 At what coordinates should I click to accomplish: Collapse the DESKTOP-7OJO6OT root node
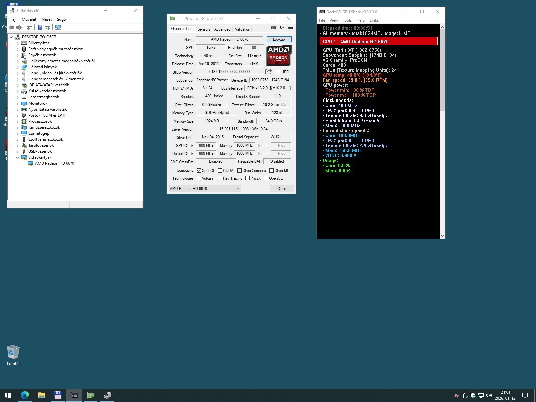coord(11,37)
